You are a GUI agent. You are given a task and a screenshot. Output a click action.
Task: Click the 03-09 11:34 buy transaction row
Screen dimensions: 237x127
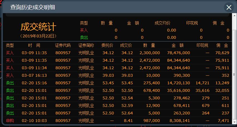tap(117, 68)
